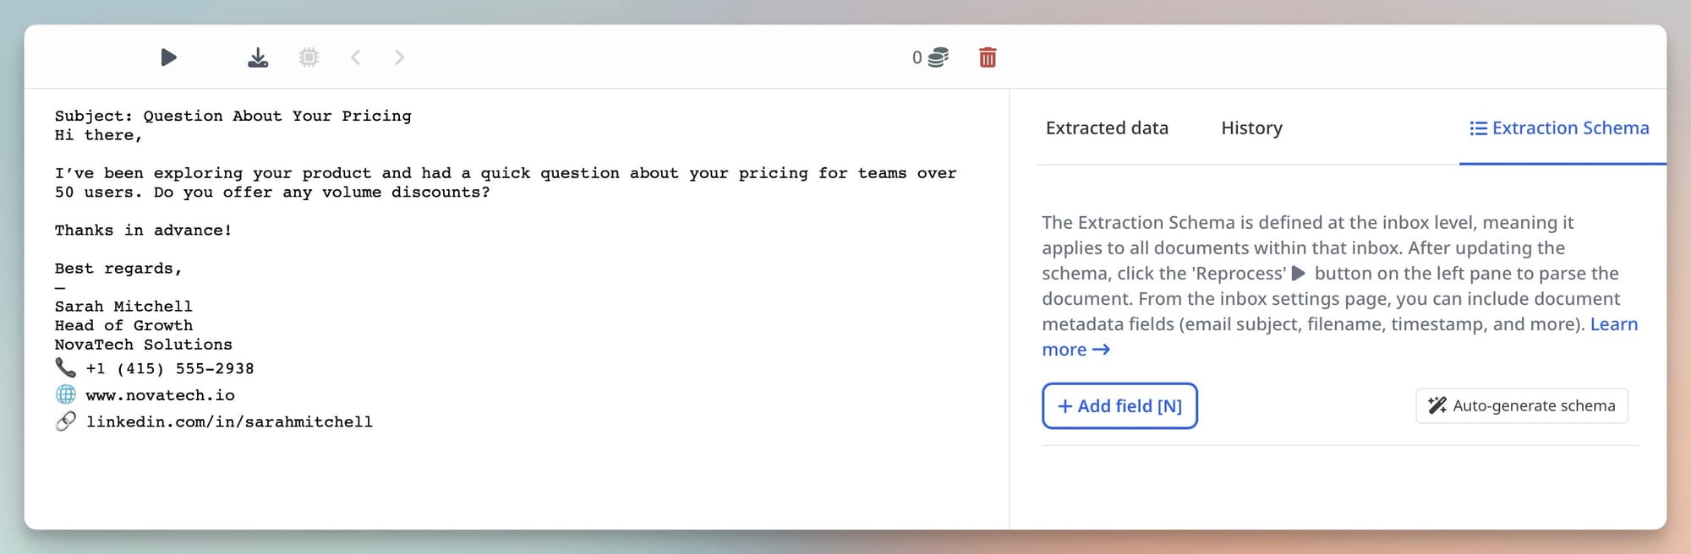Click the phone emoji in the signature

pyautogui.click(x=65, y=368)
